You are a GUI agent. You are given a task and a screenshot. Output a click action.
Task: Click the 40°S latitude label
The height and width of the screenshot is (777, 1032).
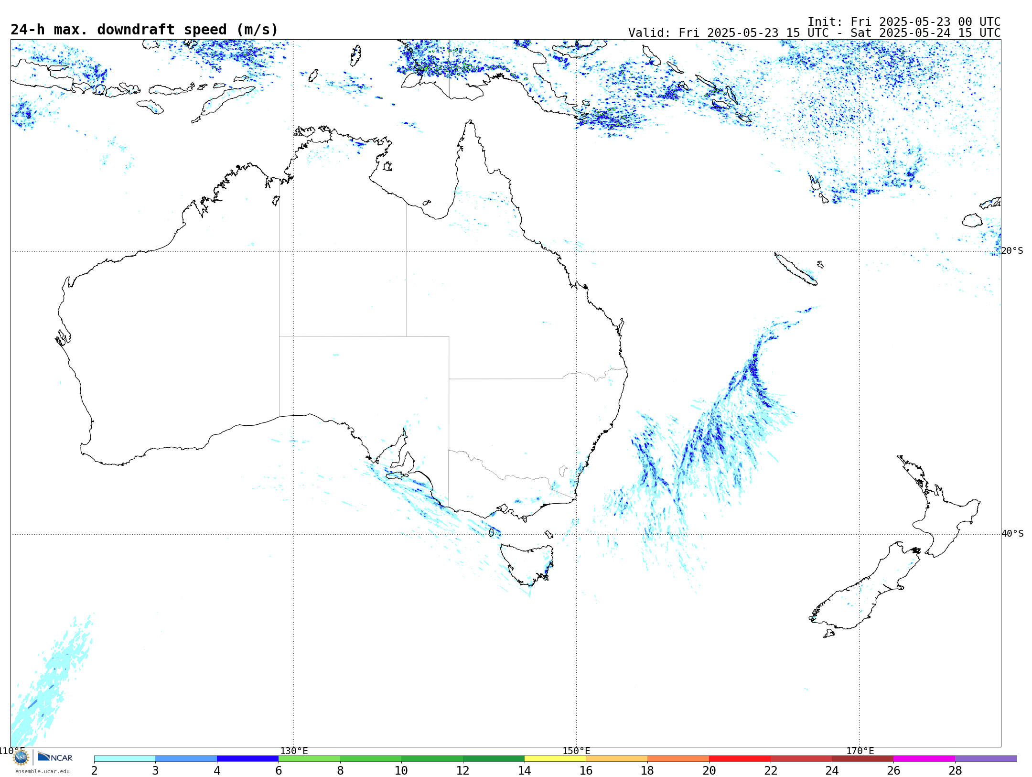1012,534
